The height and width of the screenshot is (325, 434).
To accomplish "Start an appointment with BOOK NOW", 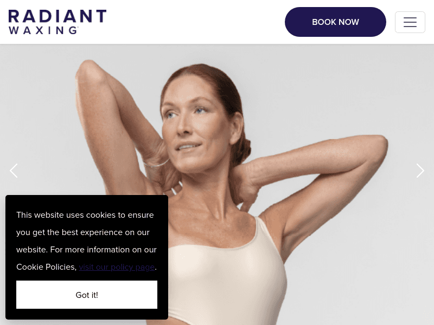I will (x=335, y=22).
